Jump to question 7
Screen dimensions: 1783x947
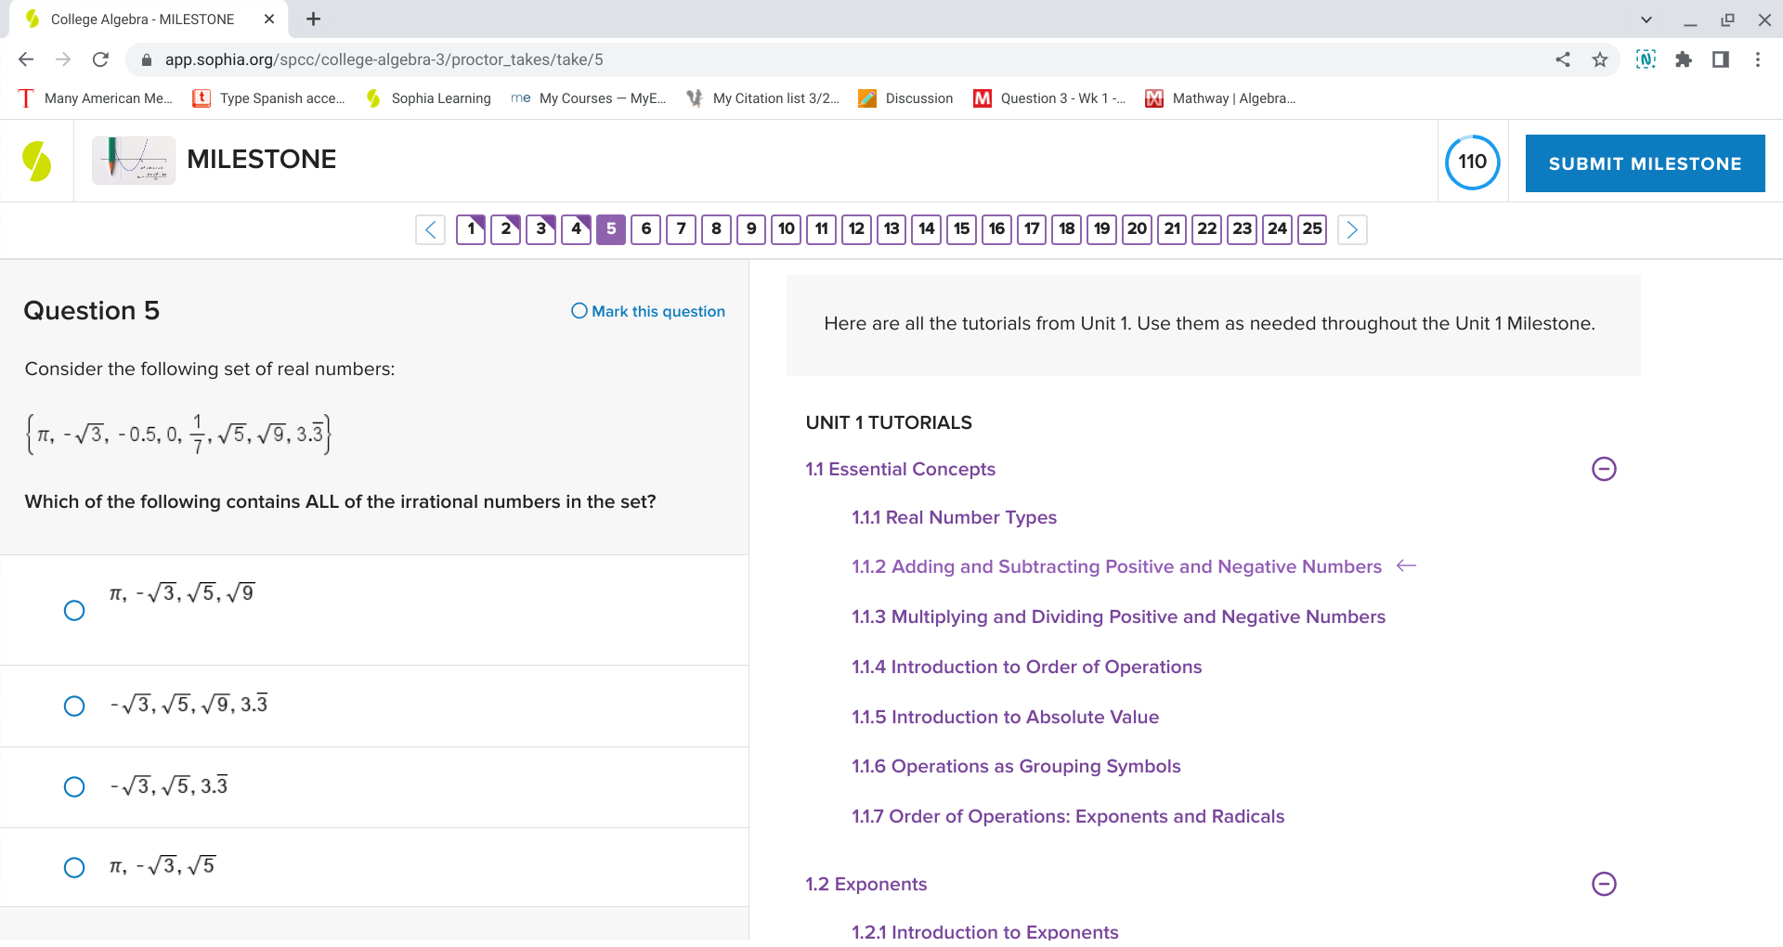682,229
